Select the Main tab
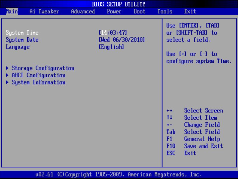238x179 pixels. [x=12, y=11]
